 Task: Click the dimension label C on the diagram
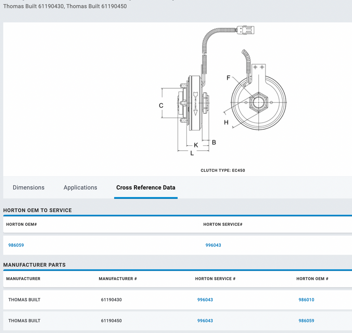[x=161, y=106]
